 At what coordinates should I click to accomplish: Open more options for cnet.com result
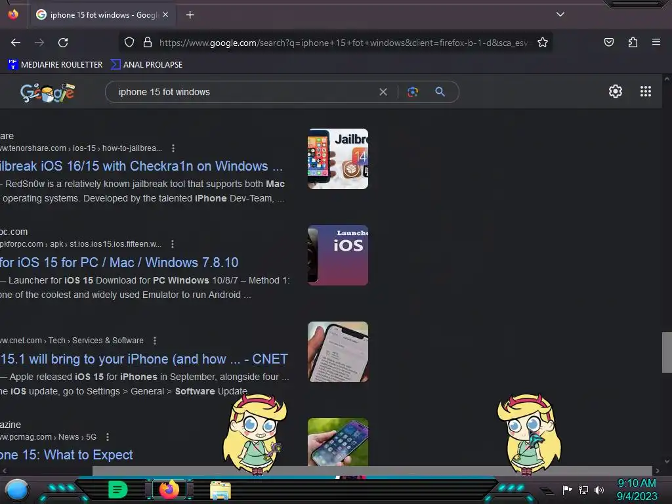pyautogui.click(x=155, y=341)
